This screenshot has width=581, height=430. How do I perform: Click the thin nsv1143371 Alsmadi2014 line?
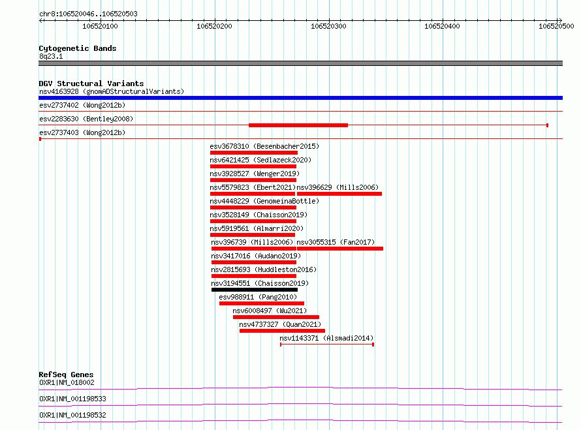(327, 345)
